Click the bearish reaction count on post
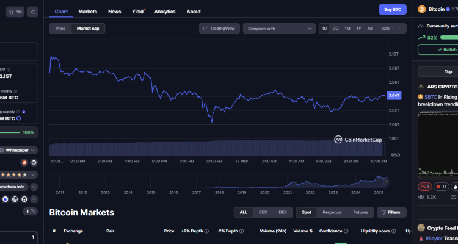Viewport: 458px width, 244px height. tap(424, 187)
